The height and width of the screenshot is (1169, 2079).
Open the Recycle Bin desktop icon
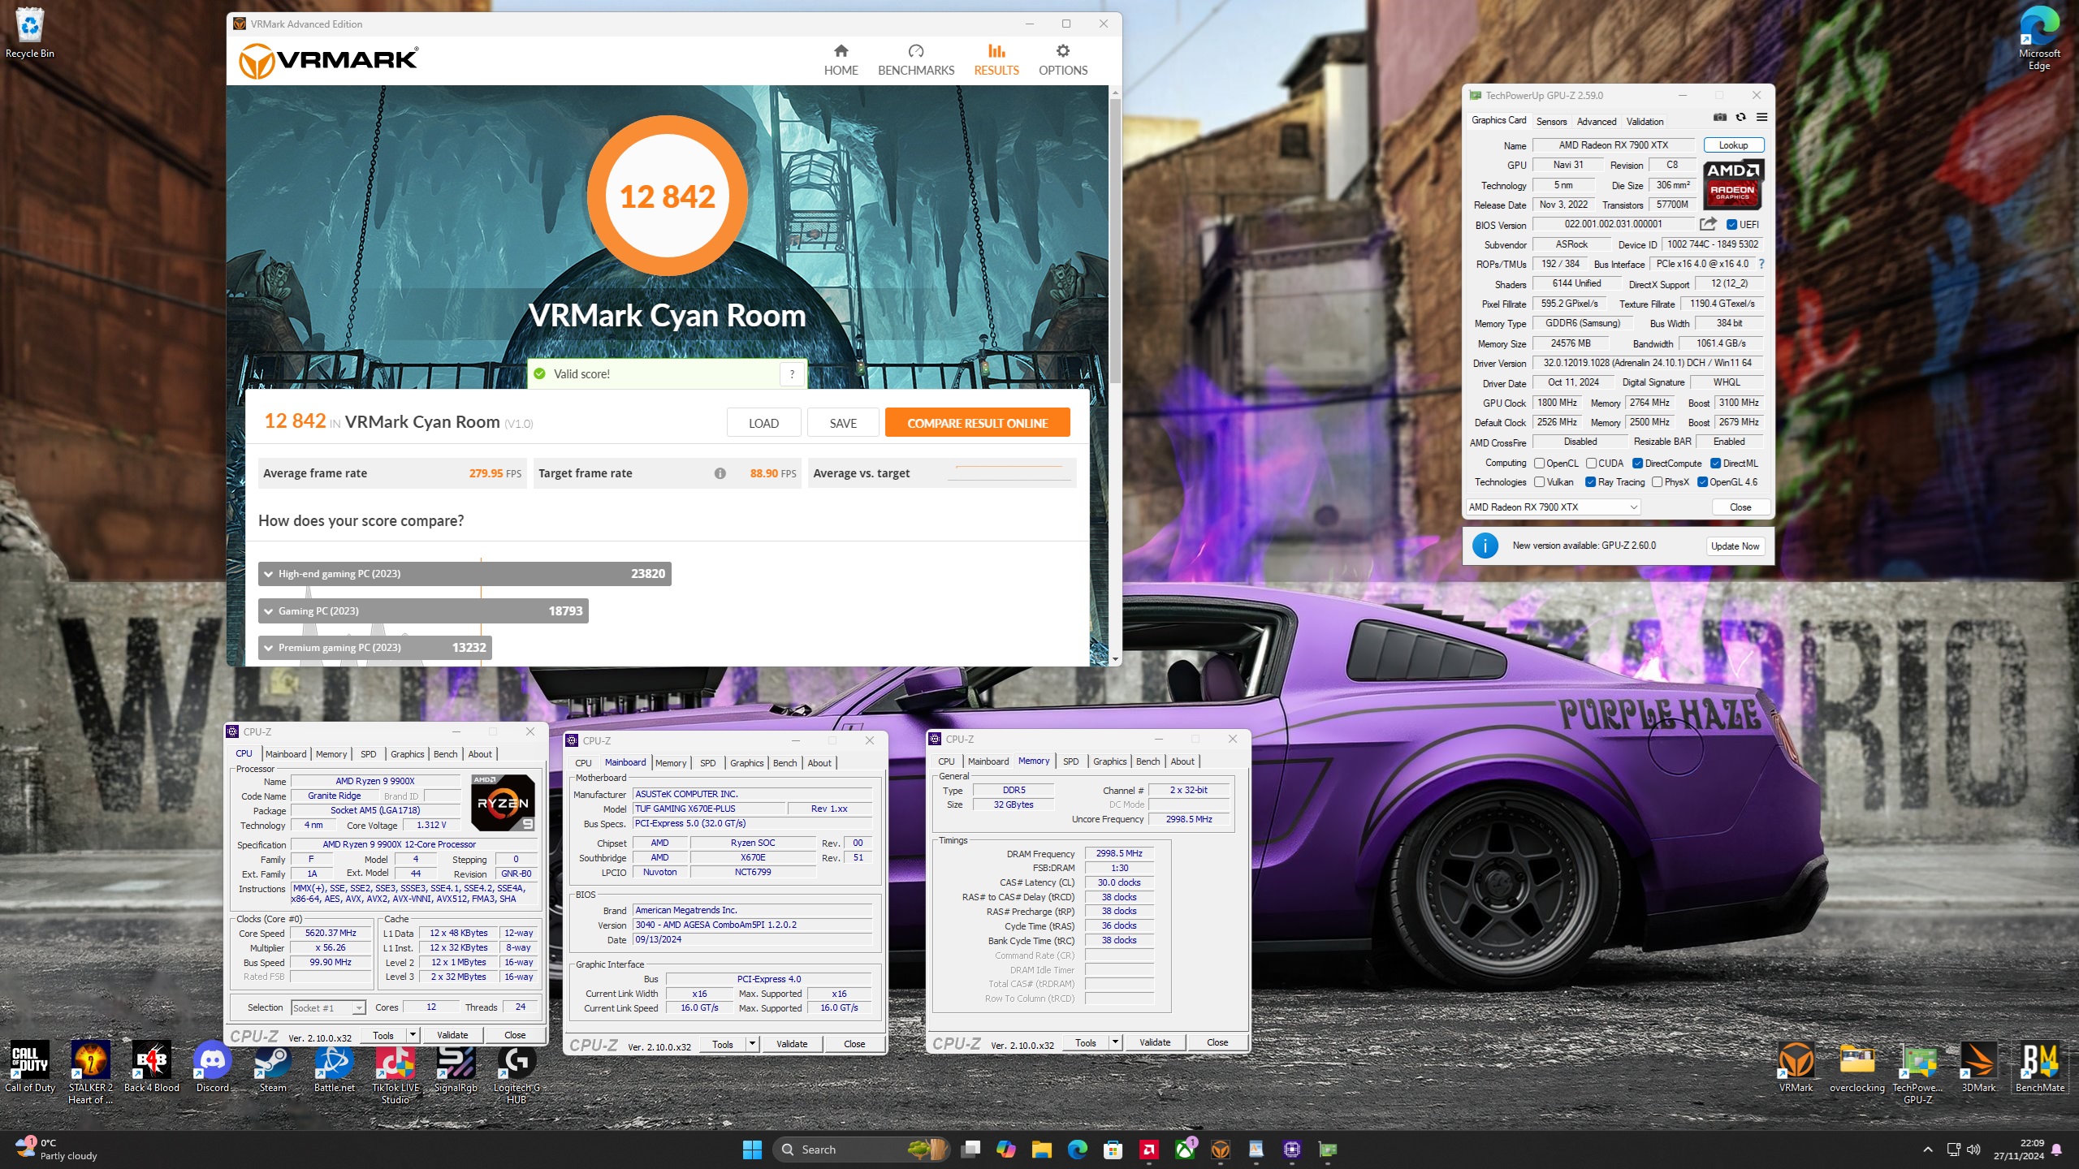coord(30,32)
